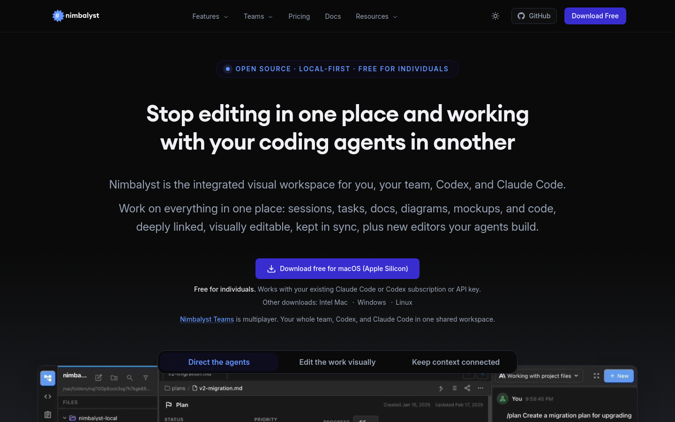Click the "Created Jan 15, 2025" text
The width and height of the screenshot is (675, 422).
click(407, 405)
